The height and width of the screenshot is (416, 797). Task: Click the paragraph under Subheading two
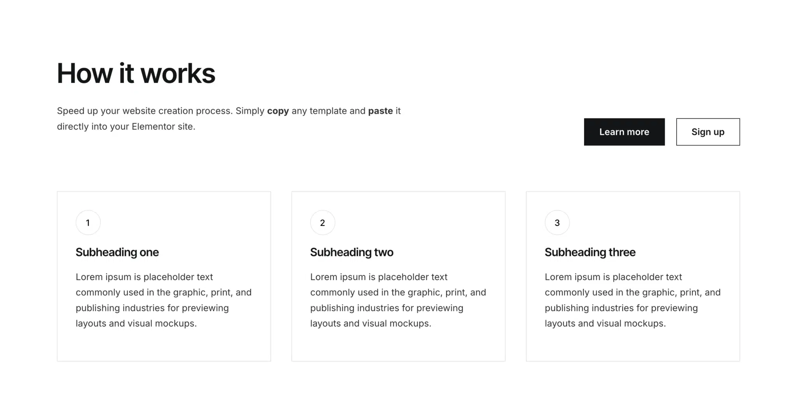[x=398, y=300]
